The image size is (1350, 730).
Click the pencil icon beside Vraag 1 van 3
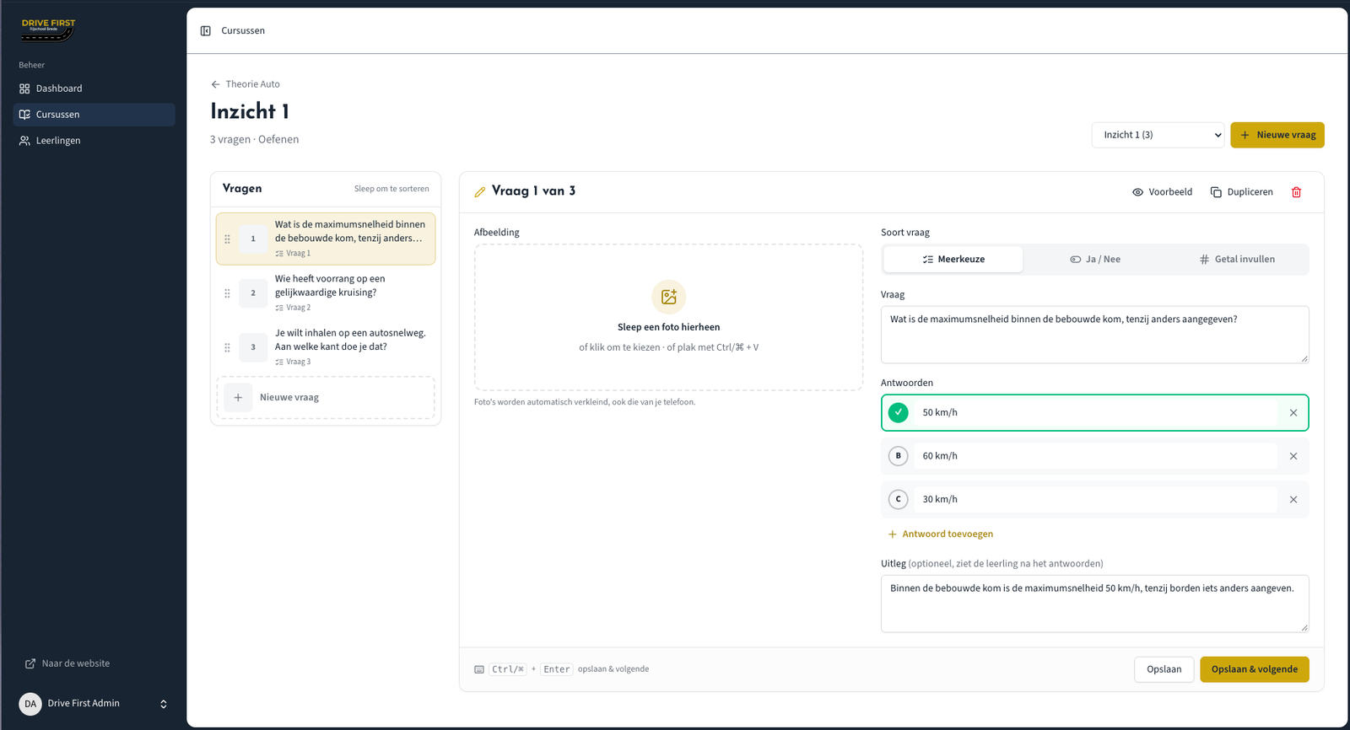point(480,192)
